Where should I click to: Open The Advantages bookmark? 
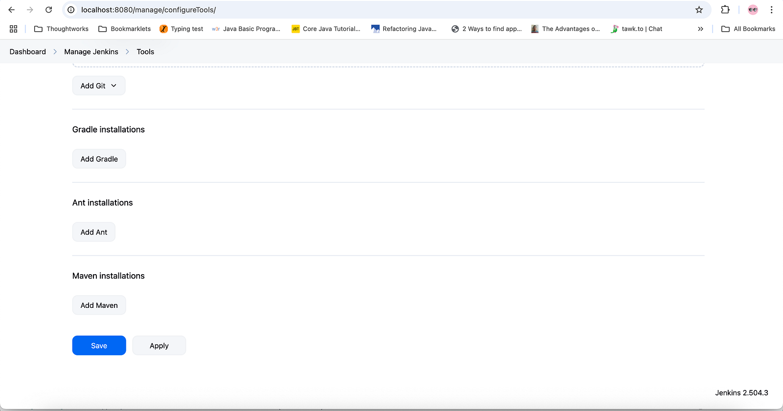coord(566,29)
